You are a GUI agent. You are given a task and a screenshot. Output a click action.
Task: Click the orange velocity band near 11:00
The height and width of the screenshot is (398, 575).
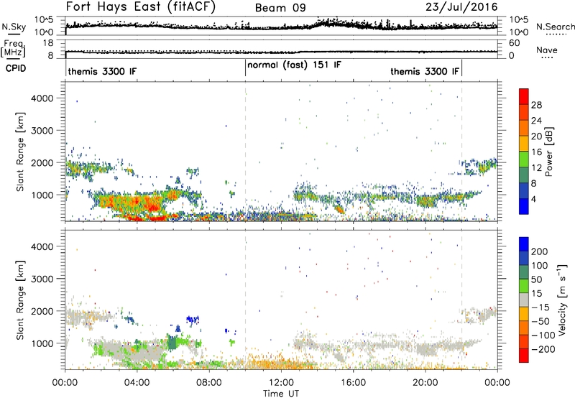267,364
